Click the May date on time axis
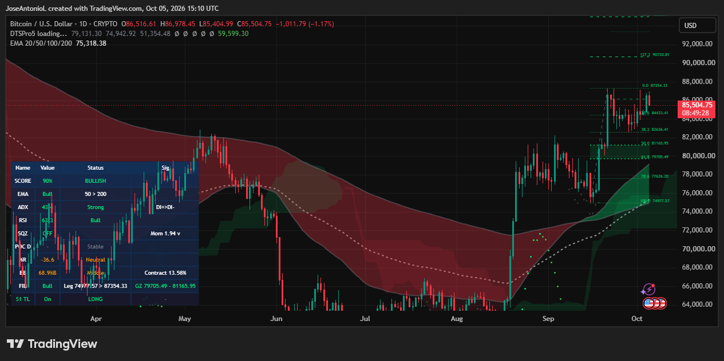 point(185,318)
